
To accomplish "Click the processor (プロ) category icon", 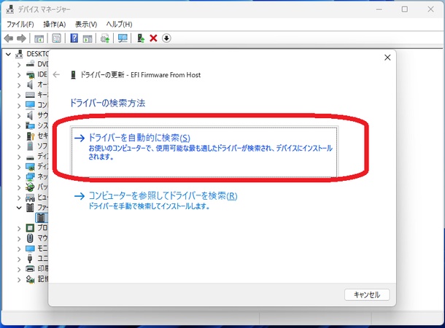I will (30, 228).
